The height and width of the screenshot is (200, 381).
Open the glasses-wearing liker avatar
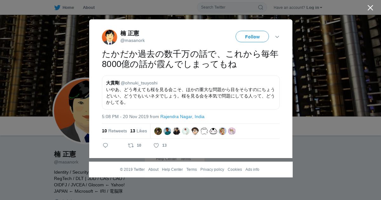tap(195, 131)
